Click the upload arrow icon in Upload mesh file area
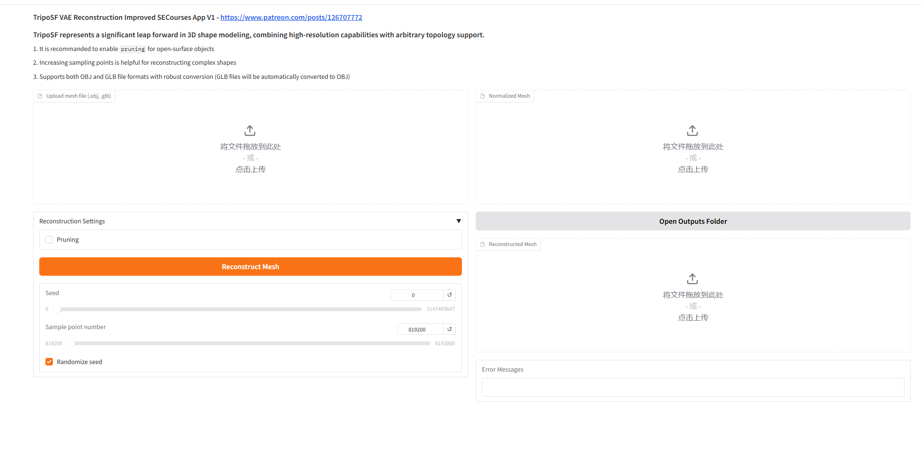The width and height of the screenshot is (922, 458). coord(250,130)
